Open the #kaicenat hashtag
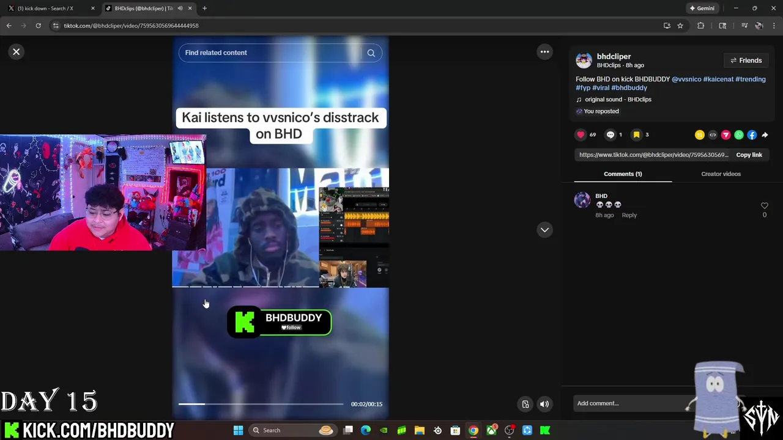 coord(718,79)
